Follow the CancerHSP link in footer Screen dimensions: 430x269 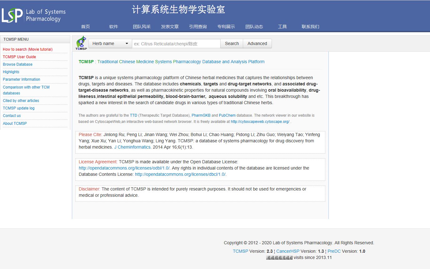(x=288, y=251)
